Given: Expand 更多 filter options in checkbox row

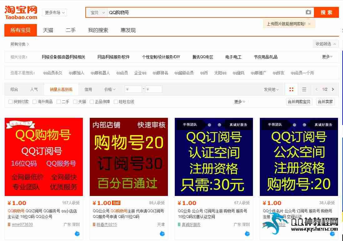Looking at the screenshot, I should 240,102.
